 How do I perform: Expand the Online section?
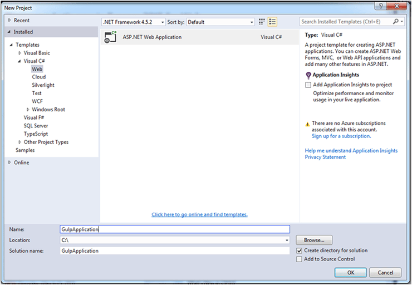9,163
